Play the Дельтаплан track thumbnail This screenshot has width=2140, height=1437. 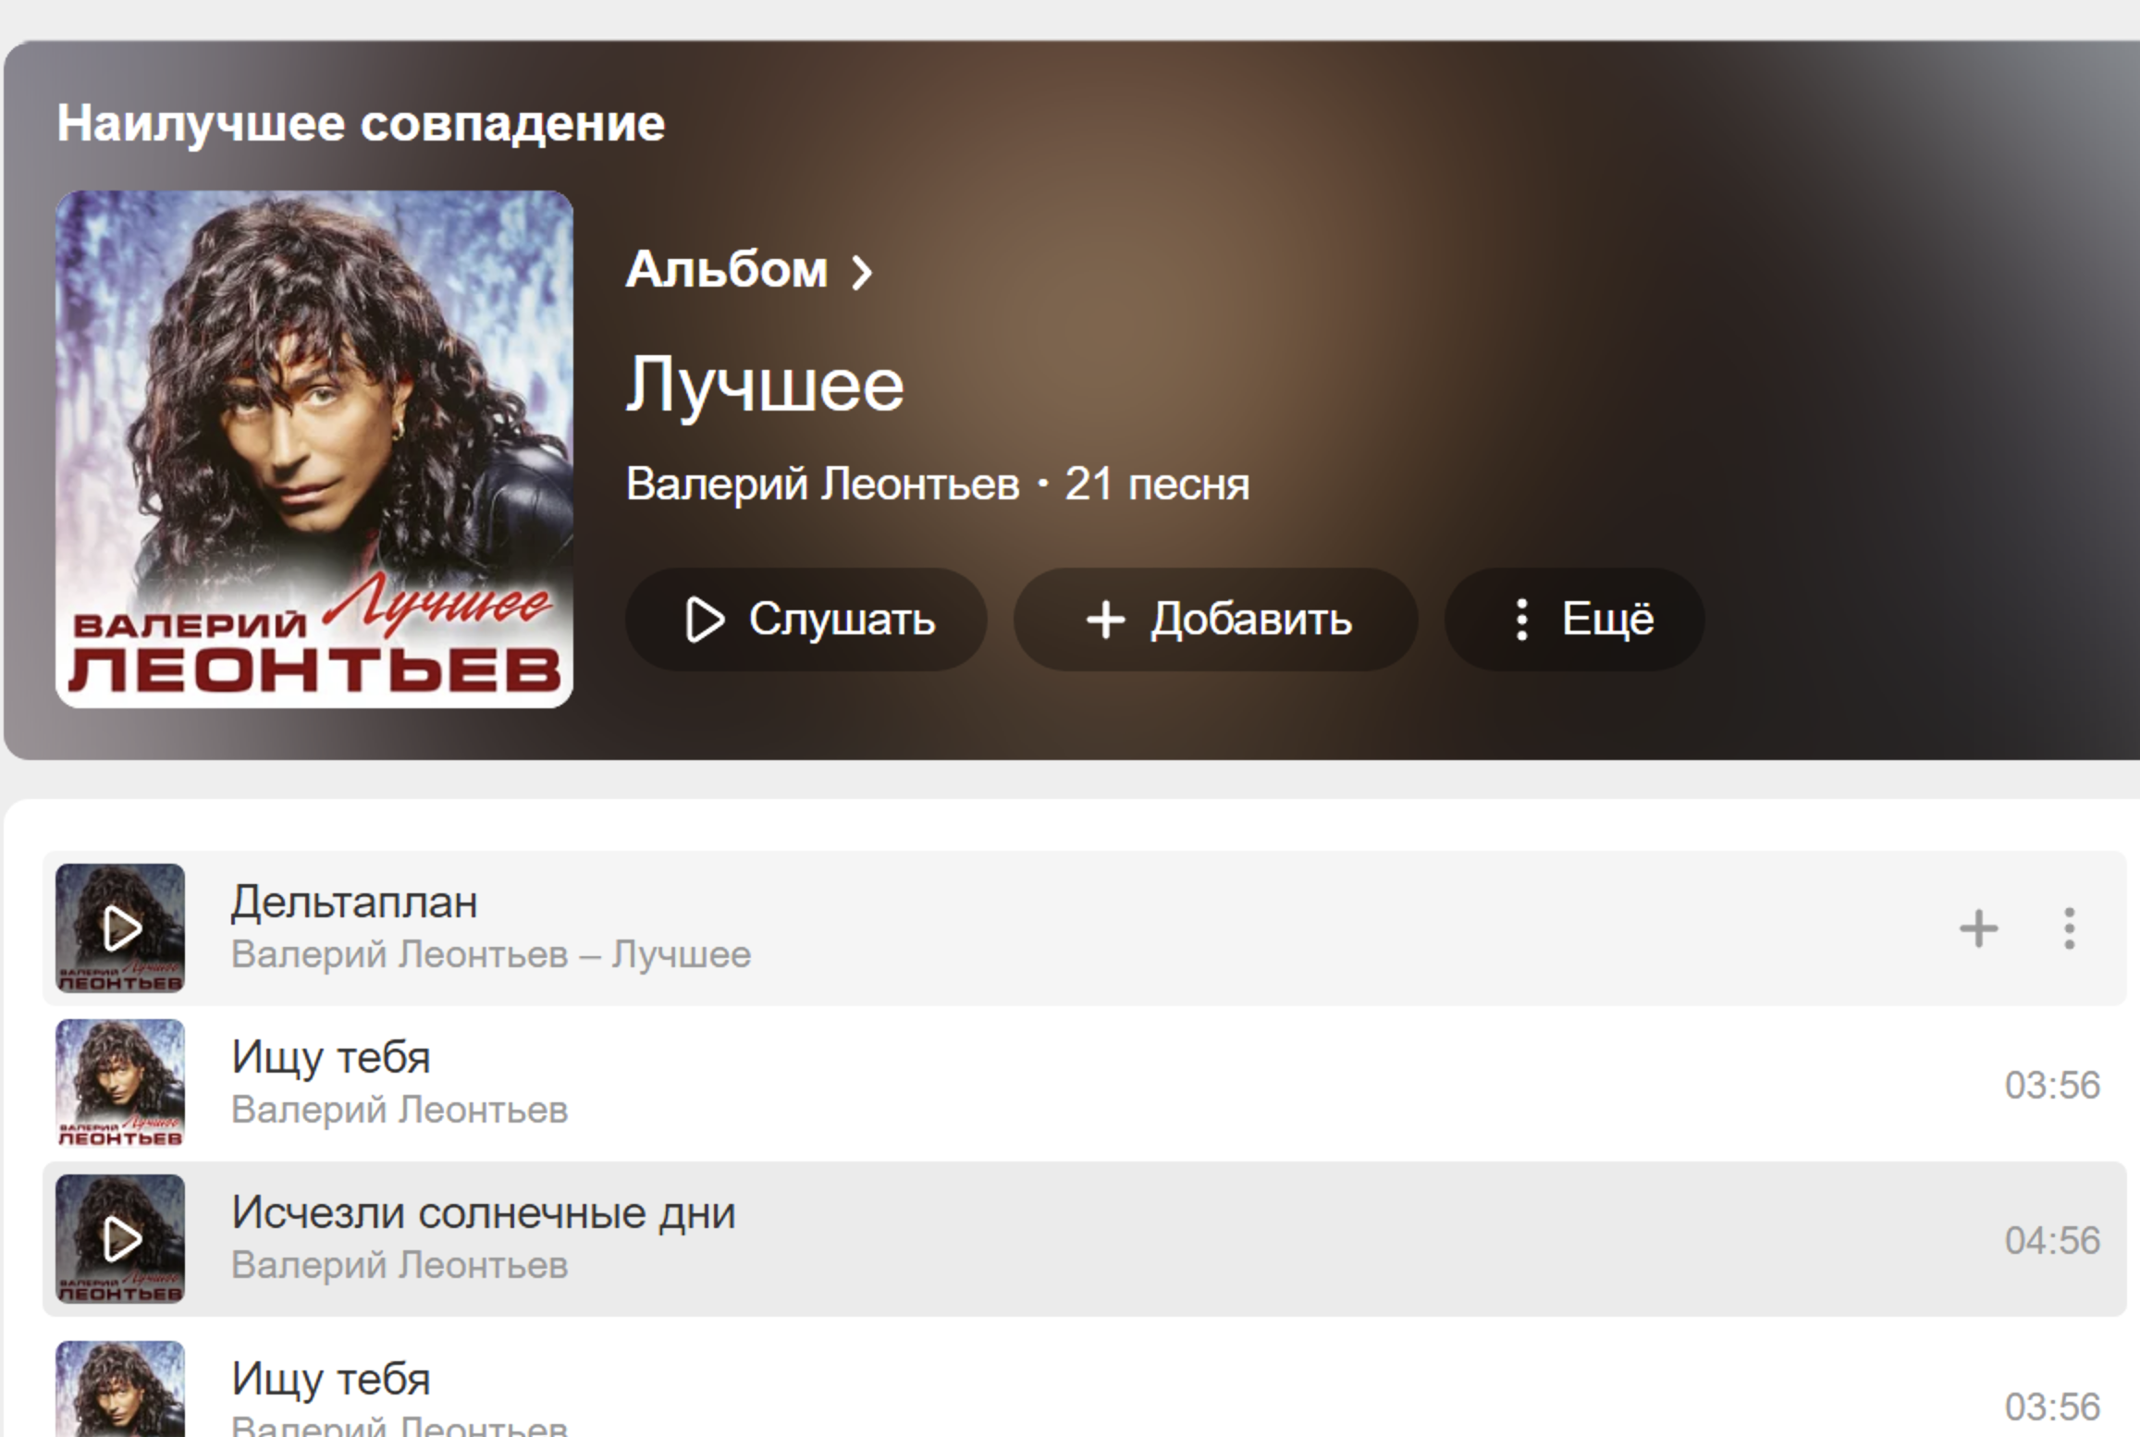point(120,927)
